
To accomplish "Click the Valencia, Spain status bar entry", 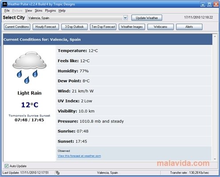I will click(x=108, y=173).
